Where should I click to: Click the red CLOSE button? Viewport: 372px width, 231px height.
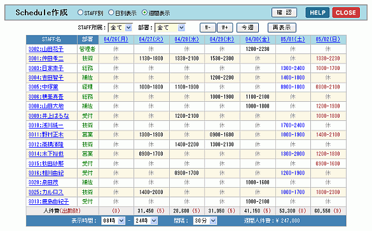[x=346, y=13]
